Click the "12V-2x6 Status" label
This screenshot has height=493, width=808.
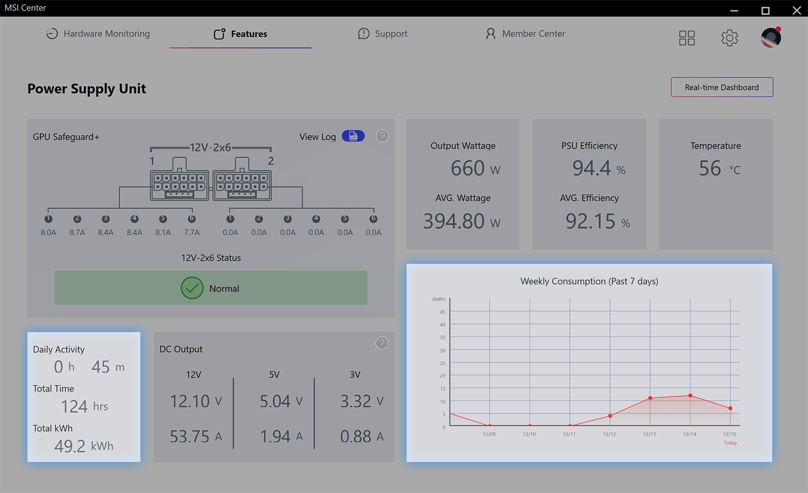[211, 258]
